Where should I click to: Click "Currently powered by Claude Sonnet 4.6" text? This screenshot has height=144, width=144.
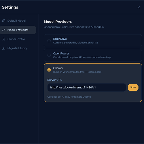point(75,43)
